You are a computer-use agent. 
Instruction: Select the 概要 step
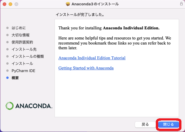click(x=15, y=78)
